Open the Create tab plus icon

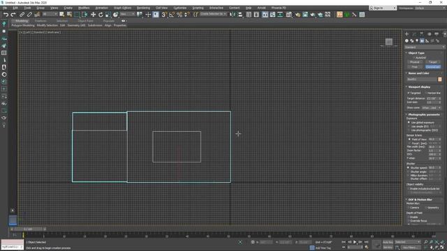coord(406,34)
